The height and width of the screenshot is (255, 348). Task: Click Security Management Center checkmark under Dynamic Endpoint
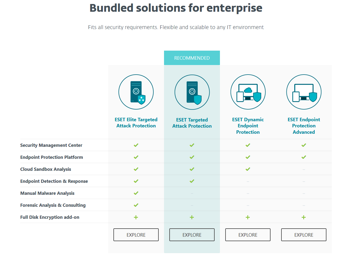pos(248,145)
